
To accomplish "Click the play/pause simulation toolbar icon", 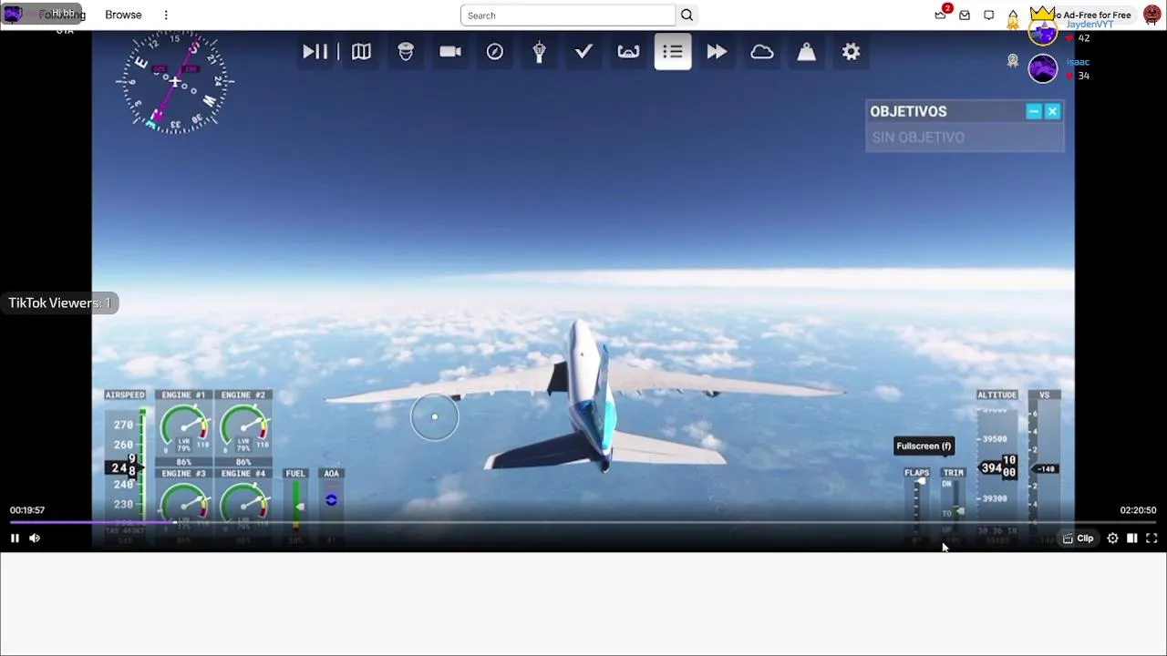I will click(315, 52).
